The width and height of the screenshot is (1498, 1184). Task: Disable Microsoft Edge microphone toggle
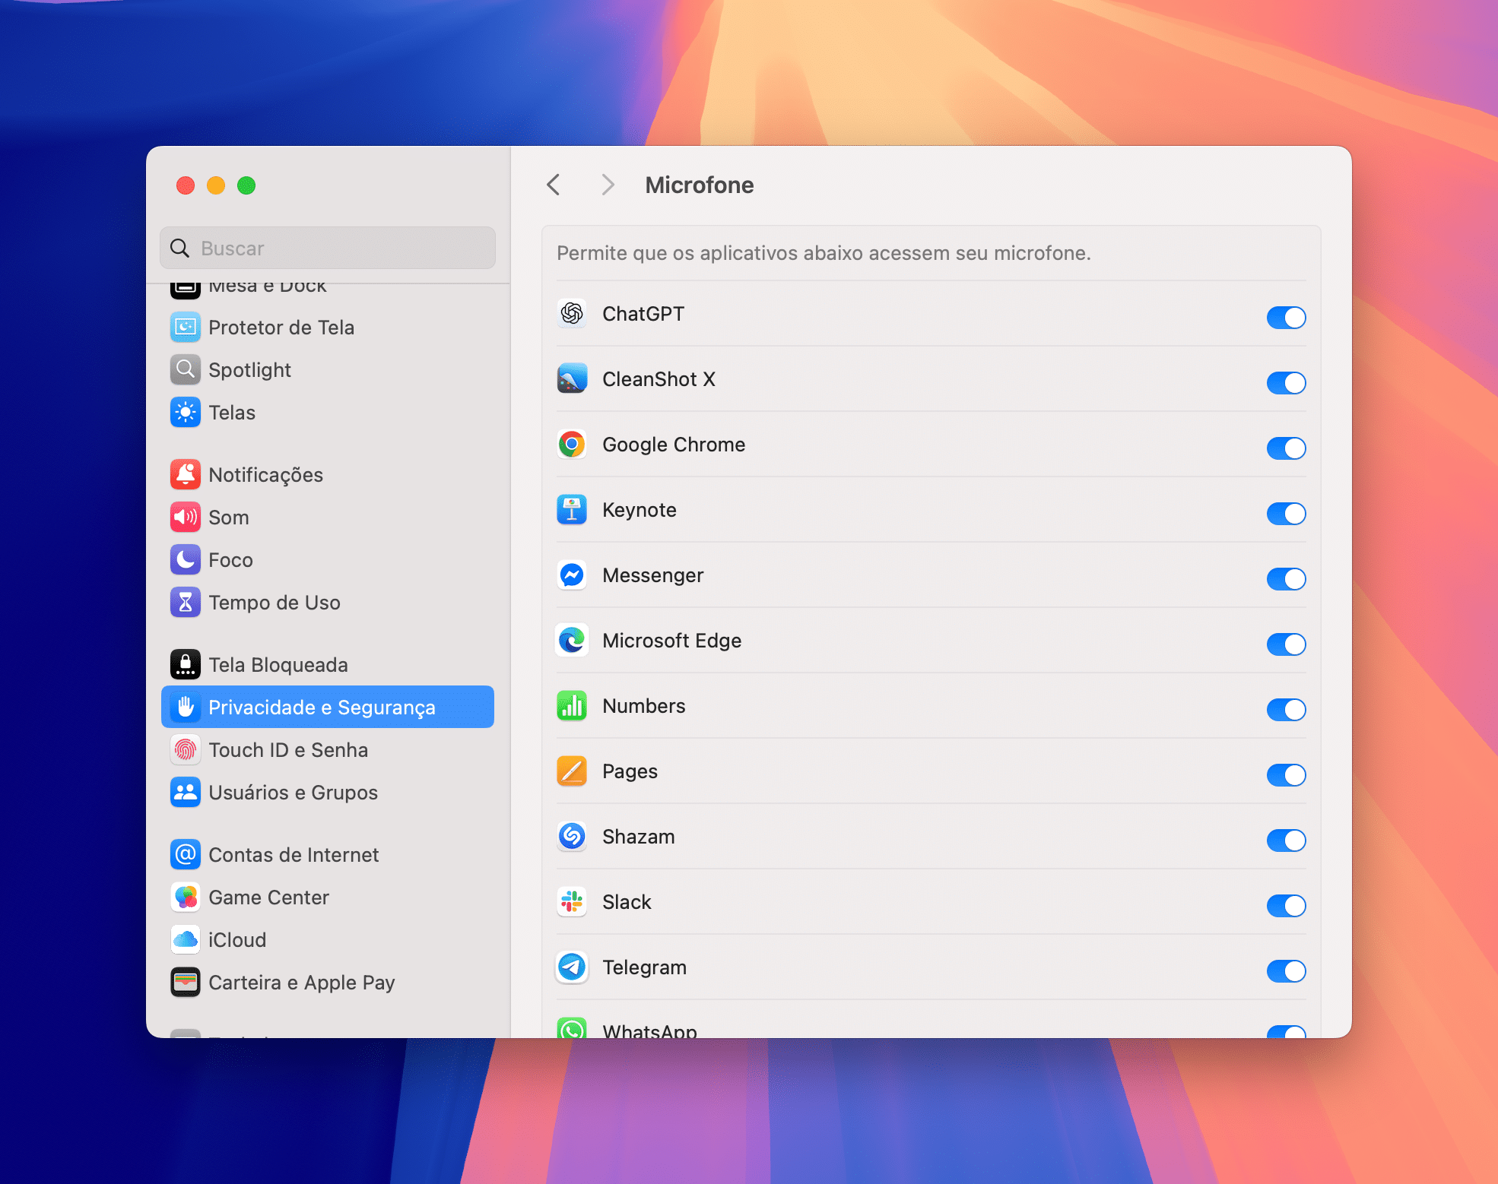[1286, 644]
